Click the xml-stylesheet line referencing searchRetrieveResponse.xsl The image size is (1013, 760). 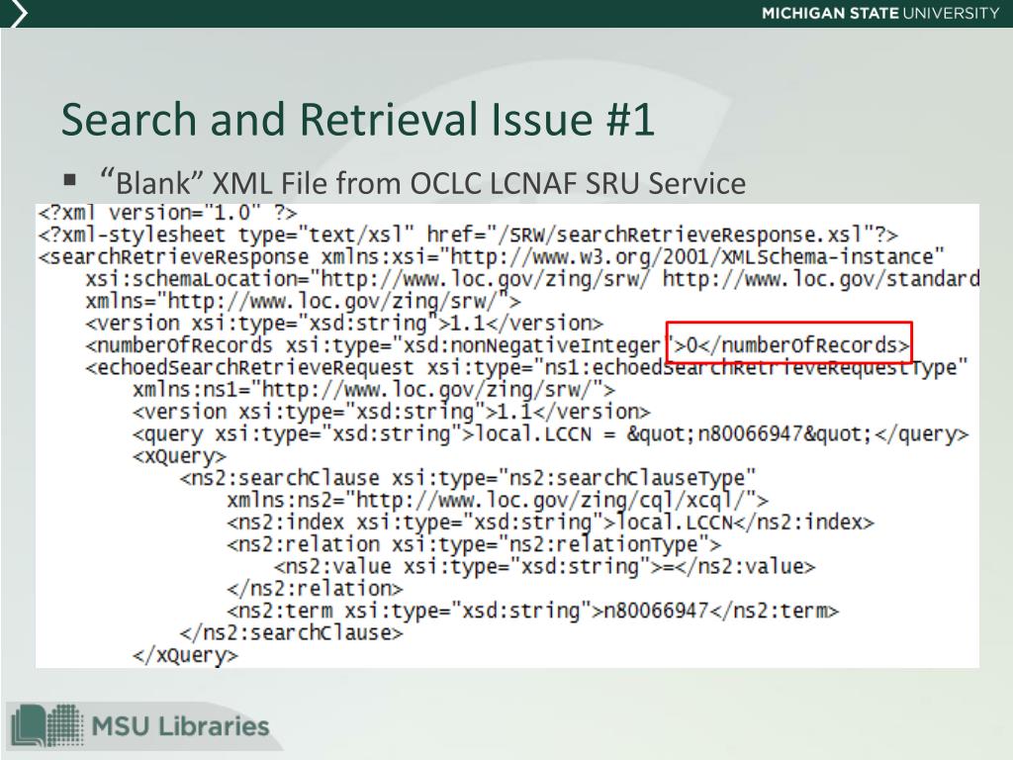point(468,235)
